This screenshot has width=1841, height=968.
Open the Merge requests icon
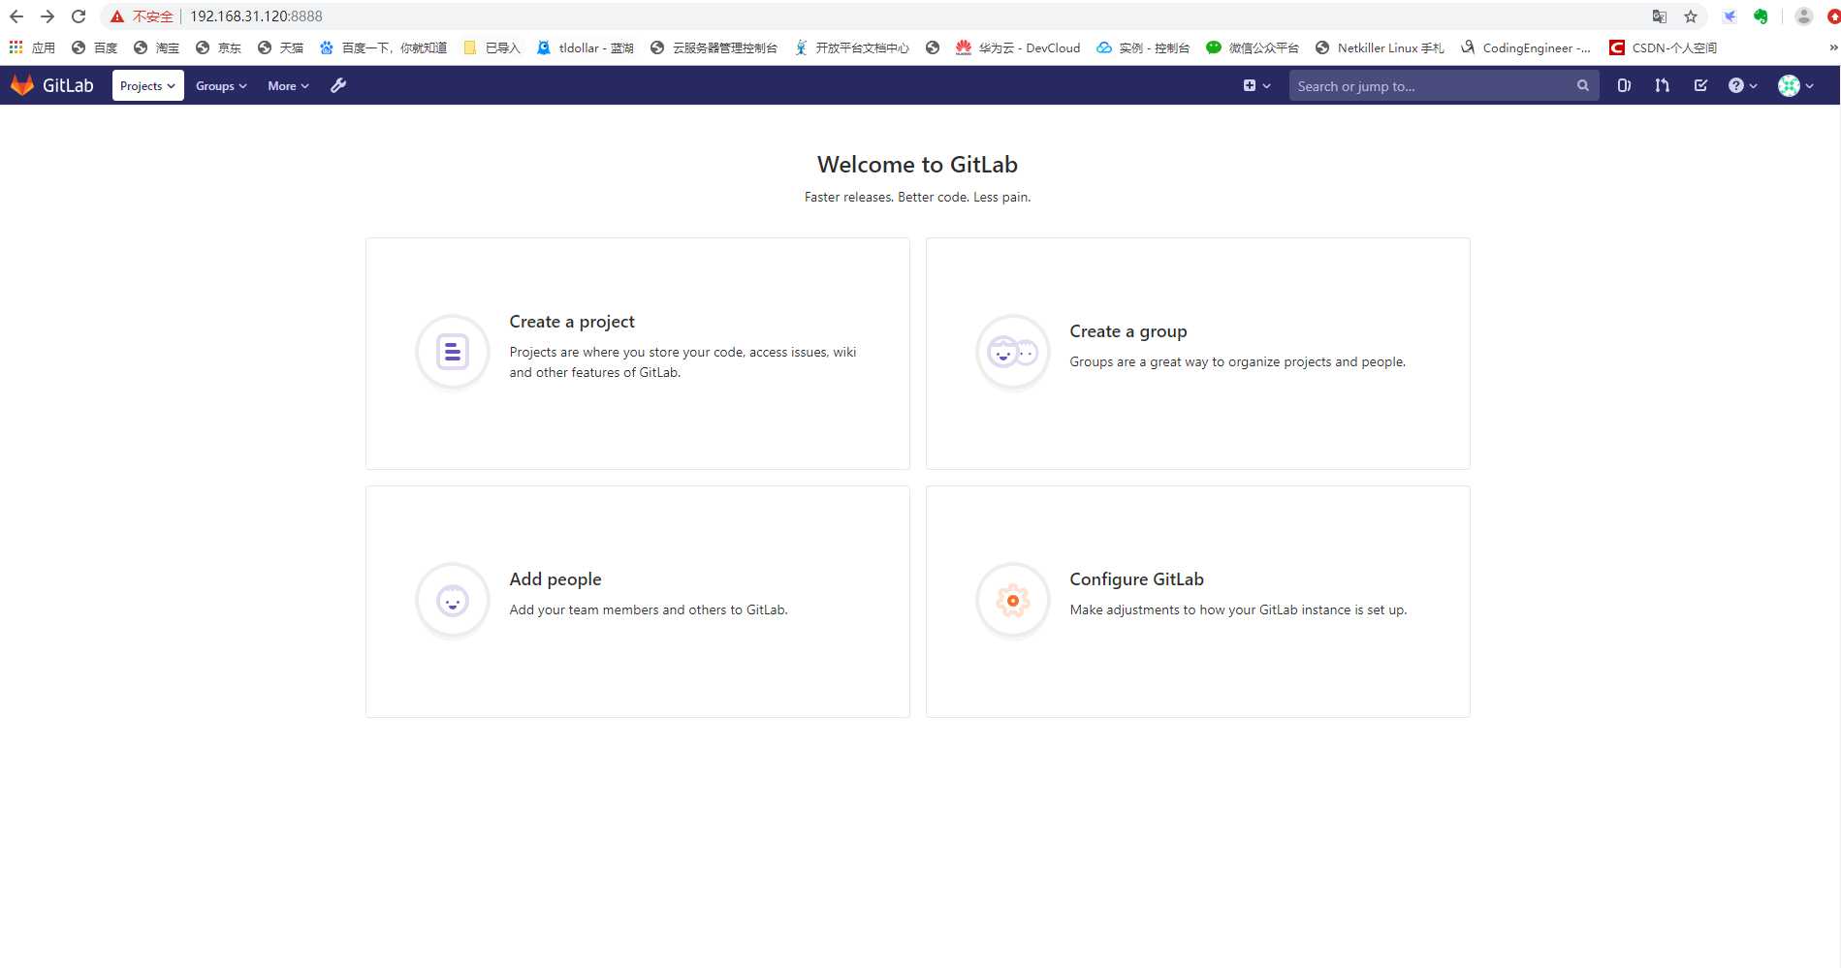click(1663, 85)
